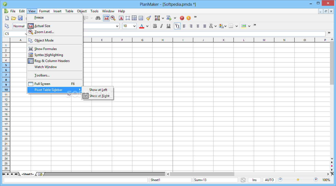Click the insert new sheet tab icon
The height and width of the screenshot is (186, 336).
click(x=40, y=174)
